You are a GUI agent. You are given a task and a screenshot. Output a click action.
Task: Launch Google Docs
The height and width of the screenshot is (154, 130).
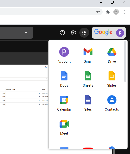pyautogui.click(x=64, y=79)
